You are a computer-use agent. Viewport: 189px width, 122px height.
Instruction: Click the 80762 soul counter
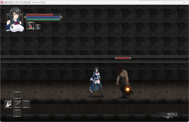pos(172,114)
